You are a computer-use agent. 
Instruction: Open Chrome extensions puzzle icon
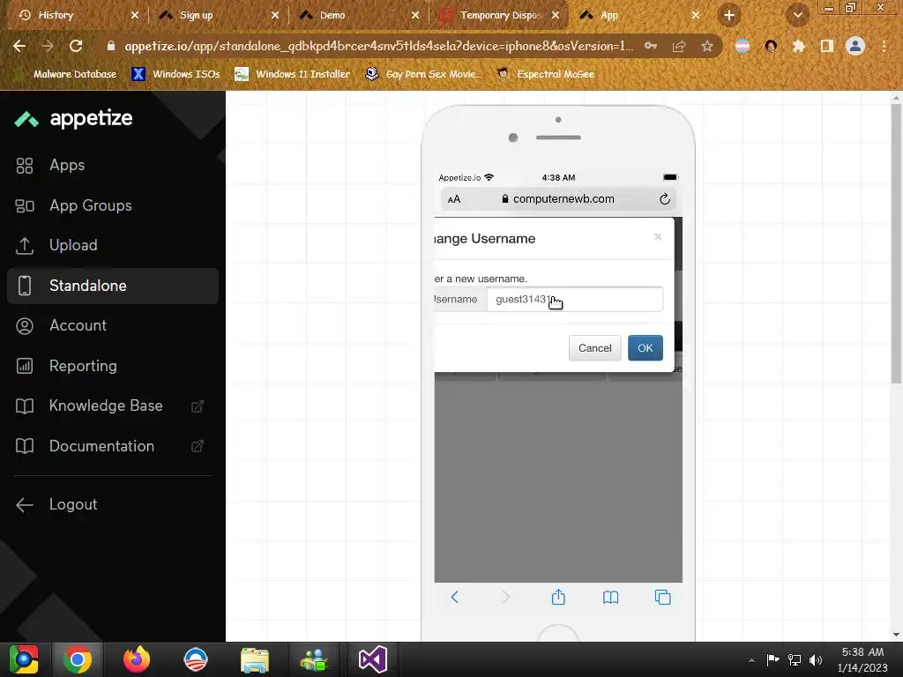[x=799, y=46]
